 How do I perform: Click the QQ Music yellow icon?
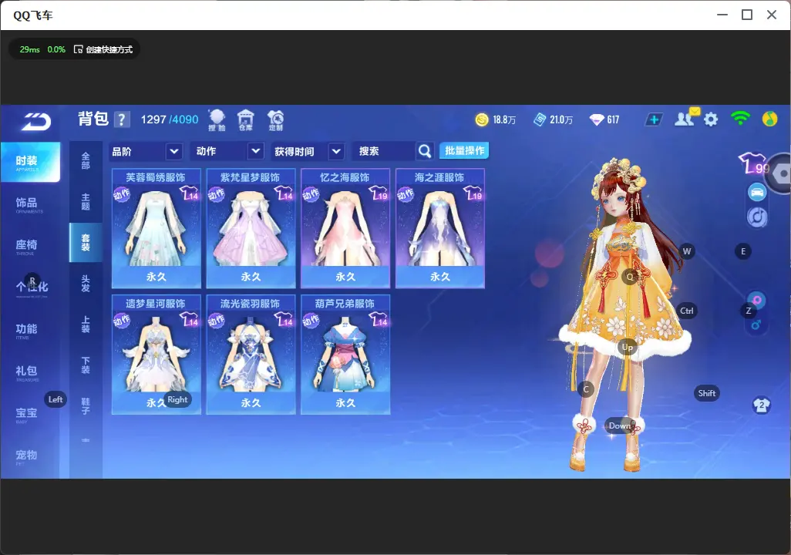[x=769, y=119]
